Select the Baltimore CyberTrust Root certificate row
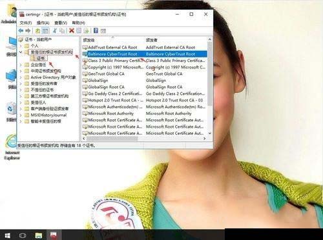 point(145,54)
